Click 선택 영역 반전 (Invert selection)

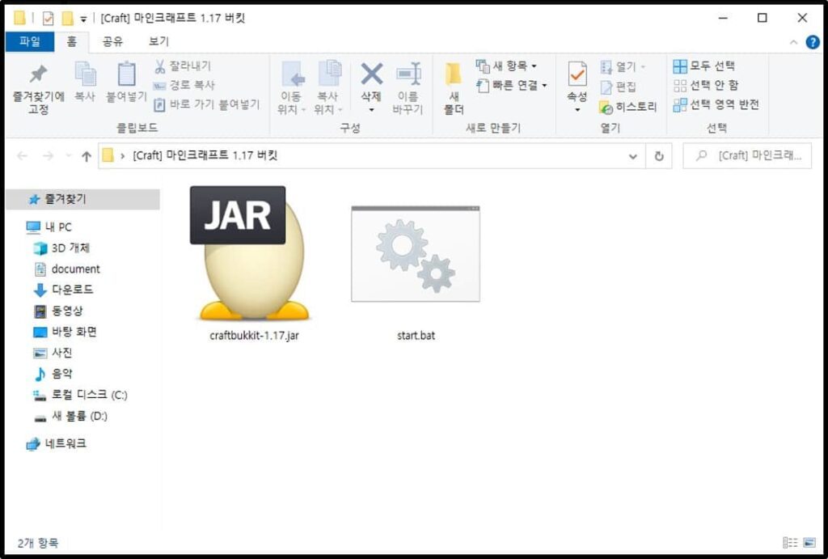tap(716, 104)
